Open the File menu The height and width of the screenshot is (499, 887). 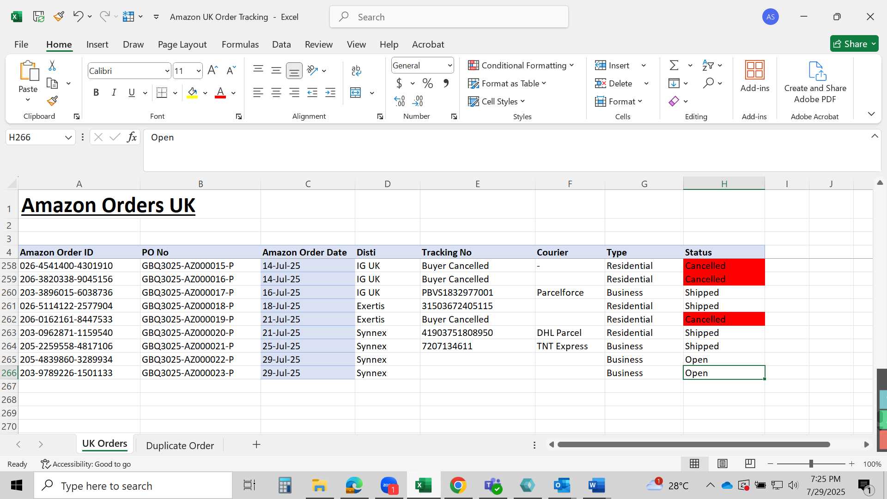point(21,44)
